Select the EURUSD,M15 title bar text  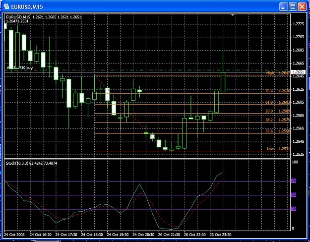[27, 7]
